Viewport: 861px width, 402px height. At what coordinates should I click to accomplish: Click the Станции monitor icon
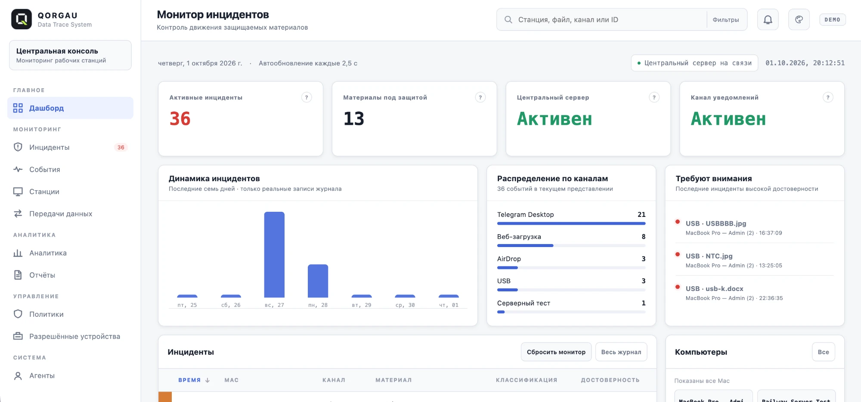click(18, 192)
